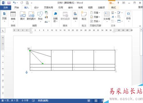This screenshot has width=143, height=103.
Task: Click the vertical scrollbar up arrow
Action: coord(141,30)
